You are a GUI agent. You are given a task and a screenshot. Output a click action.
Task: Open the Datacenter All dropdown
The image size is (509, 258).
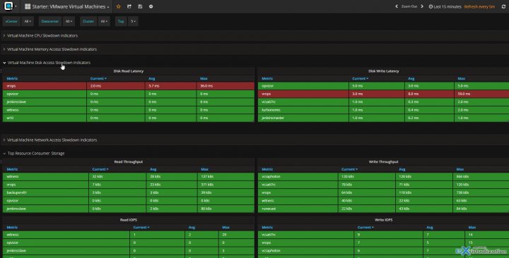pos(69,21)
